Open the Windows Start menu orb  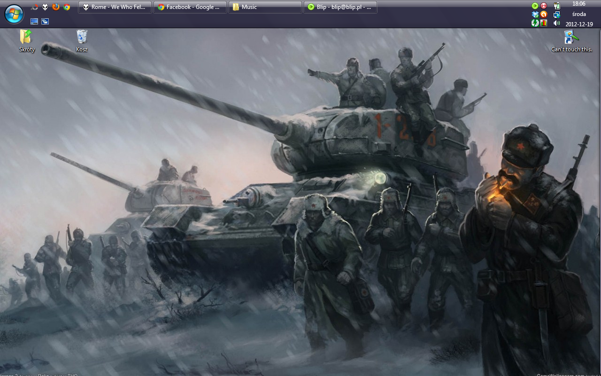tap(14, 14)
